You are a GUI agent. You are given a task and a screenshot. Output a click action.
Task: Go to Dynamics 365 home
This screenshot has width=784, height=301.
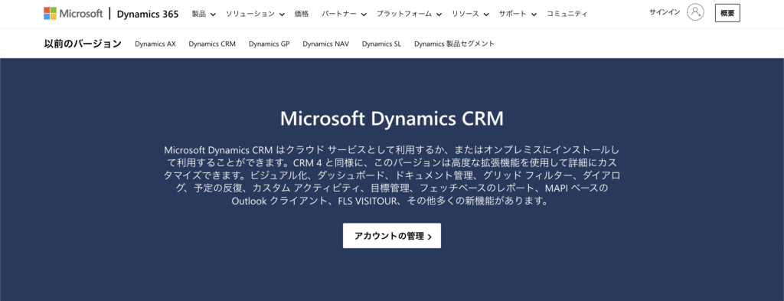(x=148, y=14)
